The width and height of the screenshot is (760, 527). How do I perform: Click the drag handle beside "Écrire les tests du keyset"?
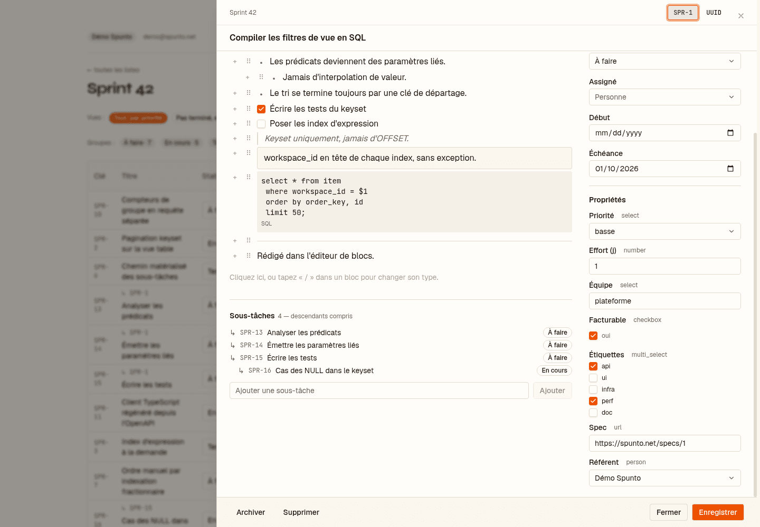(249, 109)
